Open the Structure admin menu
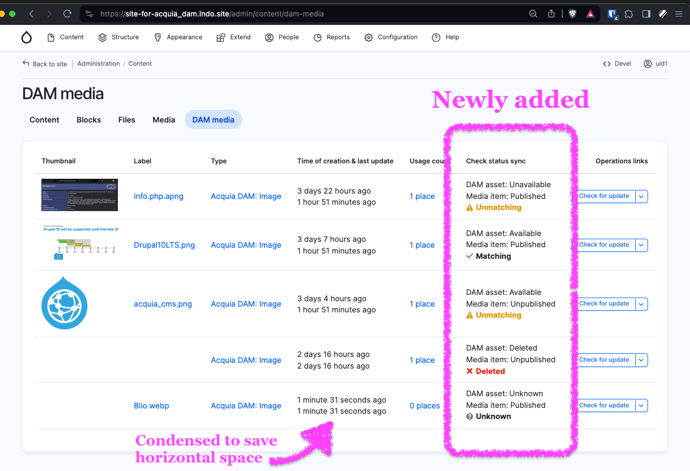 pos(118,37)
